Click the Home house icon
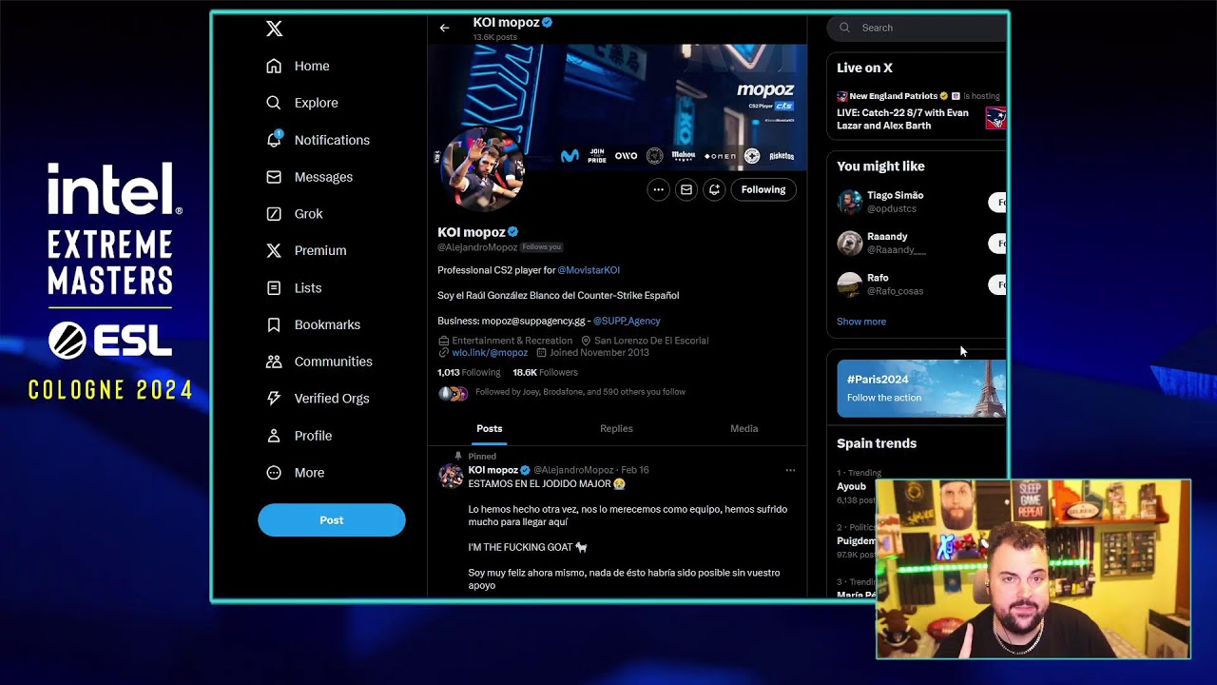Viewport: 1217px width, 685px height. coord(274,66)
